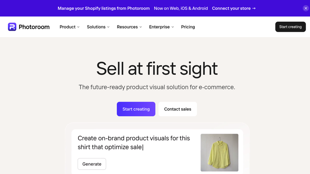This screenshot has width=310, height=174.
Task: Click the 'future-ready product visual solution' subtitle
Action: point(157,87)
